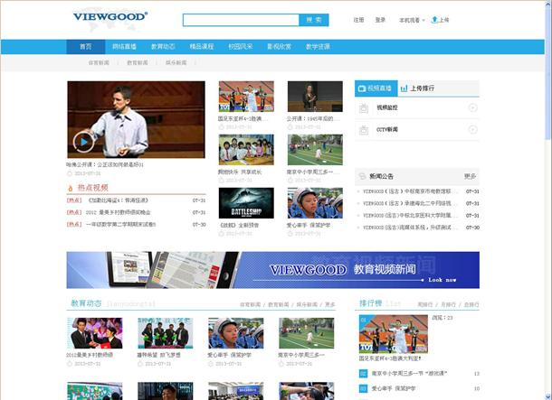
Task: Open the 南京中小学周三多一 field thumbnail in top grid
Action: [315, 150]
